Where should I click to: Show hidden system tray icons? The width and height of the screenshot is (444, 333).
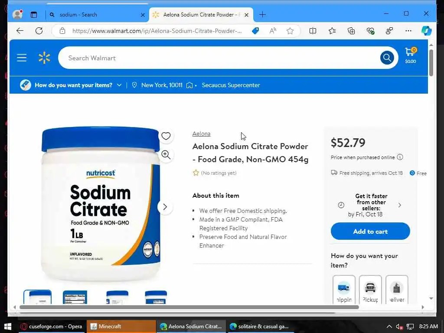click(x=389, y=326)
